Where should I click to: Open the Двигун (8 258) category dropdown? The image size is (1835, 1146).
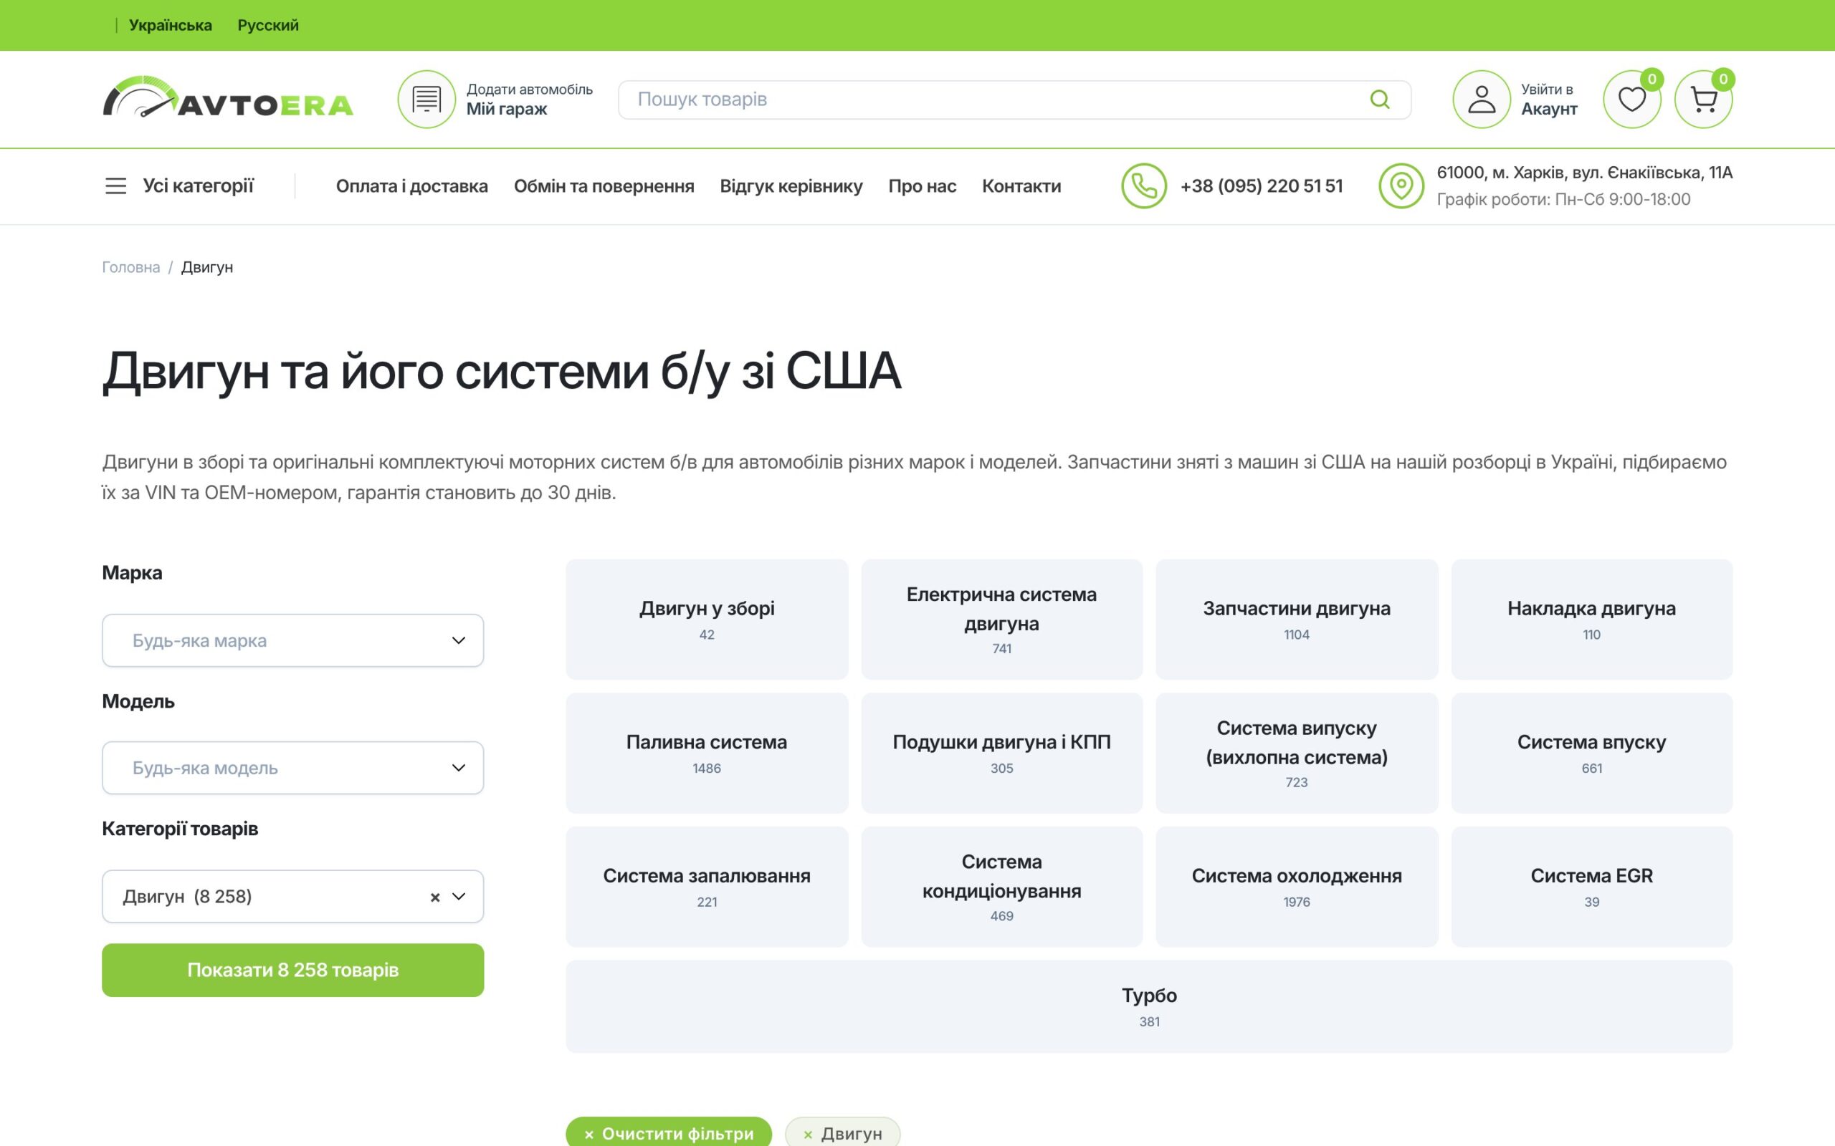tap(292, 897)
